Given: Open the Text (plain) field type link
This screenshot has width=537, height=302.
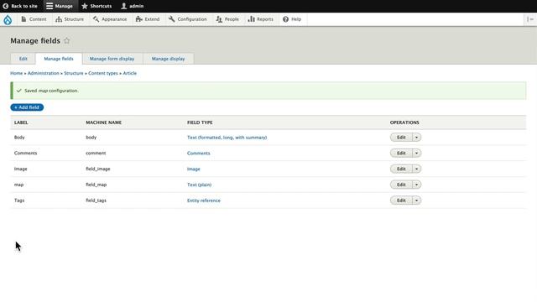Looking at the screenshot, I should 199,185.
